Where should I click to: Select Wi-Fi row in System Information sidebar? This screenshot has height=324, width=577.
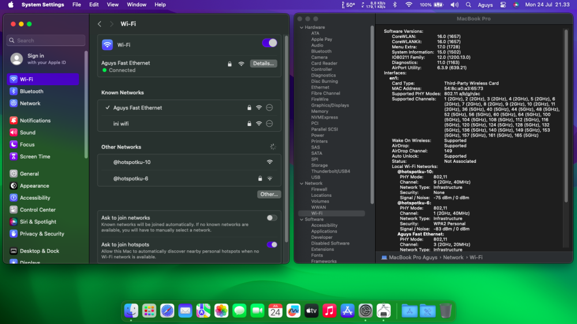coord(332,213)
